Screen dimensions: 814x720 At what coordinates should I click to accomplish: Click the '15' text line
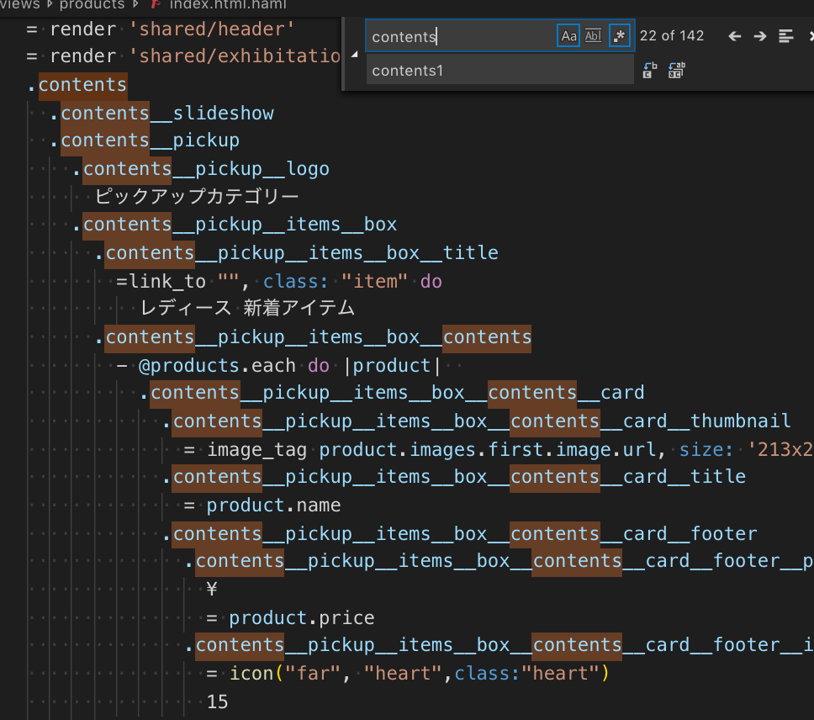coord(218,701)
